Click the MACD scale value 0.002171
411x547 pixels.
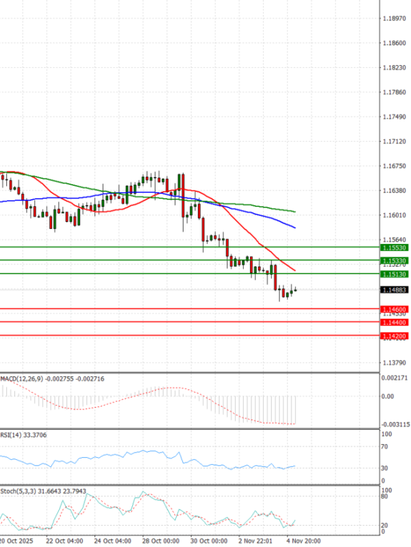click(x=395, y=378)
